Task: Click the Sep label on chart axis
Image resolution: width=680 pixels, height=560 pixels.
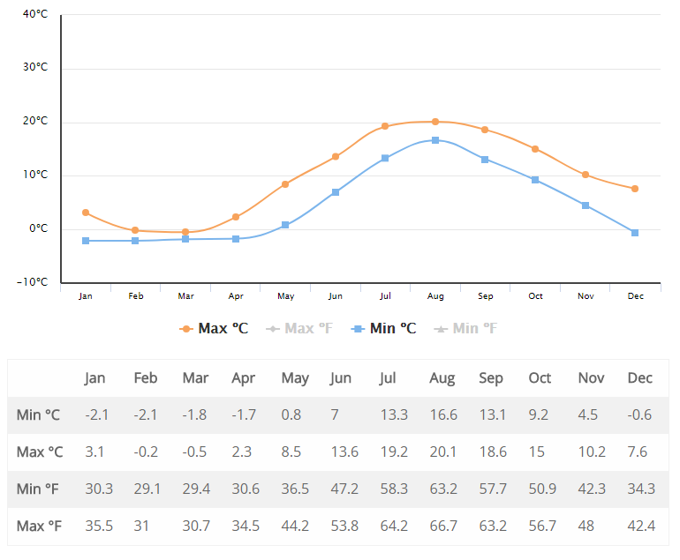Action: (486, 296)
